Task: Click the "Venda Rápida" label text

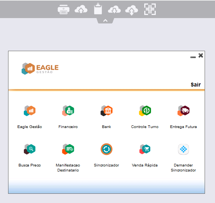Action: (x=145, y=165)
